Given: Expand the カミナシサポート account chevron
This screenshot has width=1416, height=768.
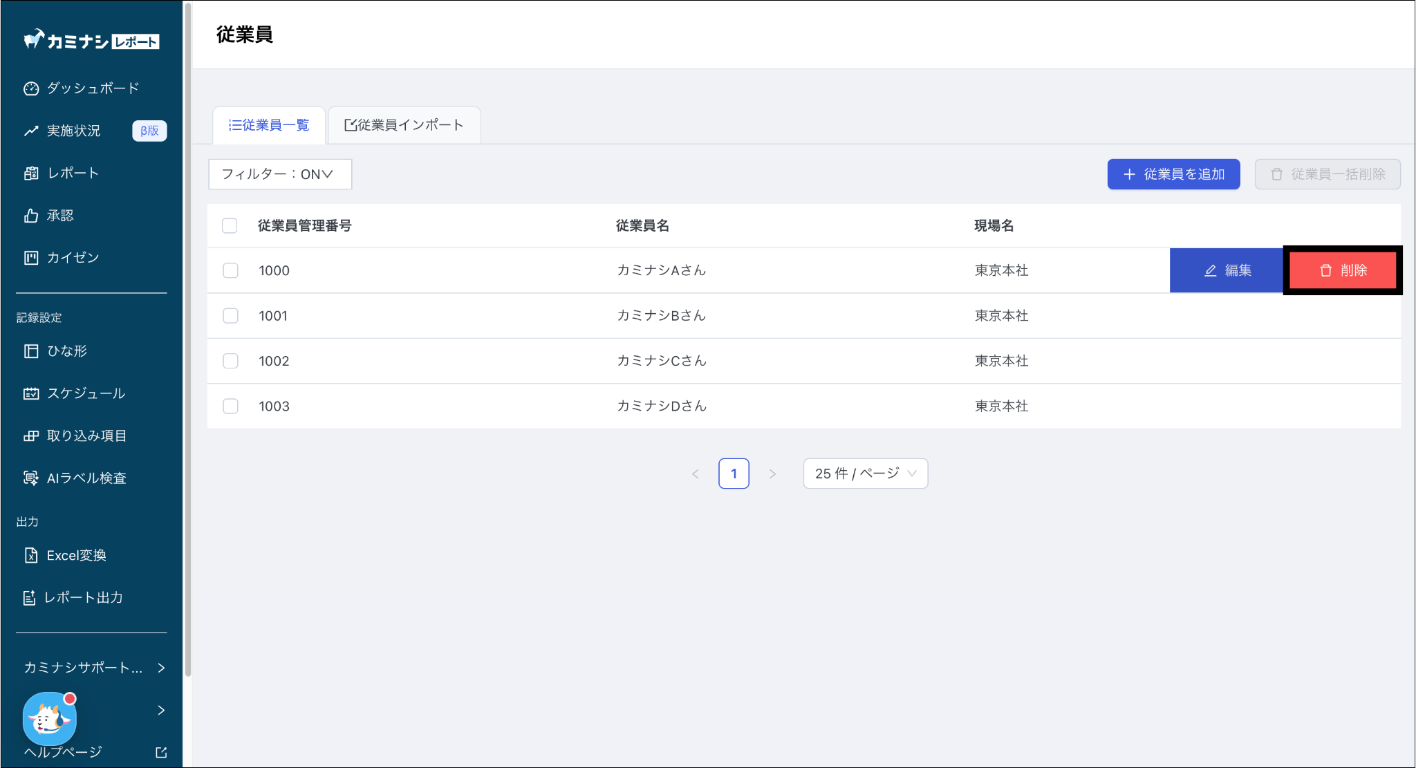Looking at the screenshot, I should pos(161,668).
